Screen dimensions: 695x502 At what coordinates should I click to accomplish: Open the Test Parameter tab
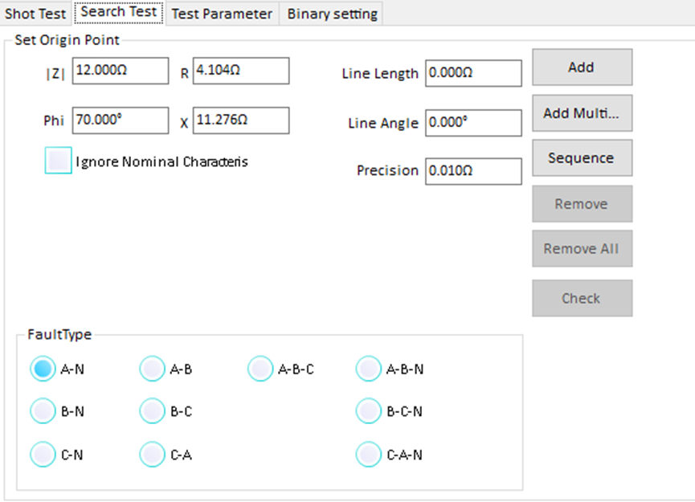222,14
